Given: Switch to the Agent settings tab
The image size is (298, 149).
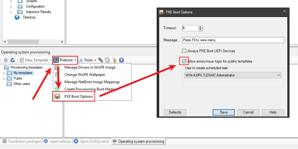Looking at the screenshot, I should (58, 141).
